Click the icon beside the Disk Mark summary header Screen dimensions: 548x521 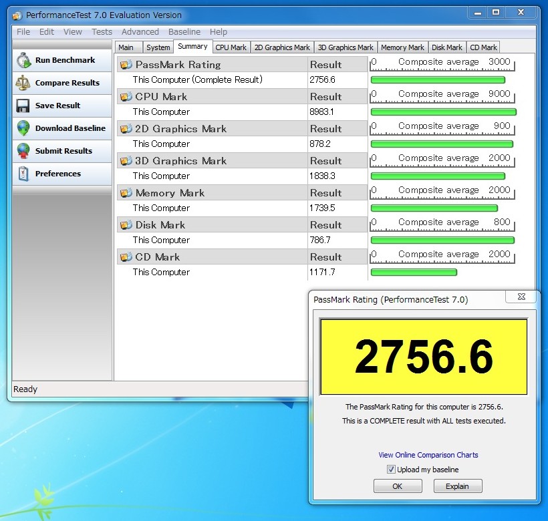pyautogui.click(x=126, y=225)
